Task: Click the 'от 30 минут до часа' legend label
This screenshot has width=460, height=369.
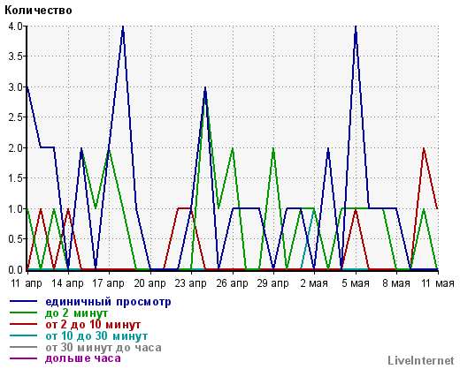Action: click(103, 348)
